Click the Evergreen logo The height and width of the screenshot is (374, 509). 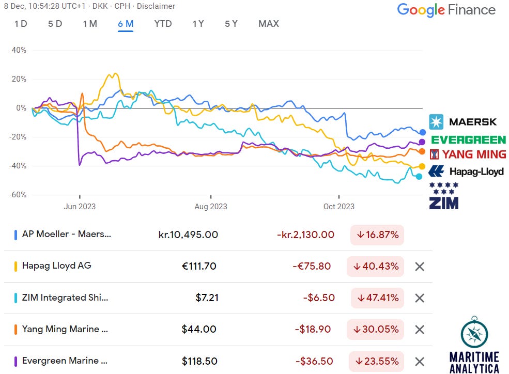[x=468, y=140]
